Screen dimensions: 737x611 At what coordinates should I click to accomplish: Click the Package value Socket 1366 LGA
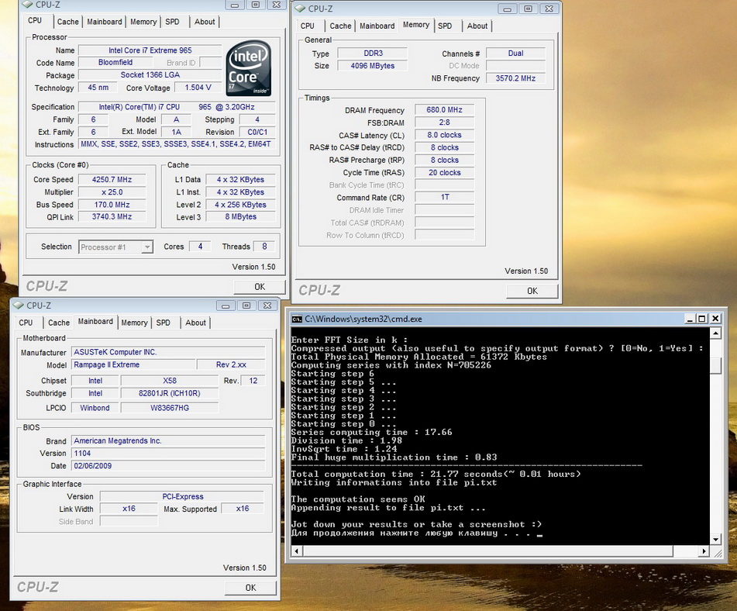pos(150,74)
